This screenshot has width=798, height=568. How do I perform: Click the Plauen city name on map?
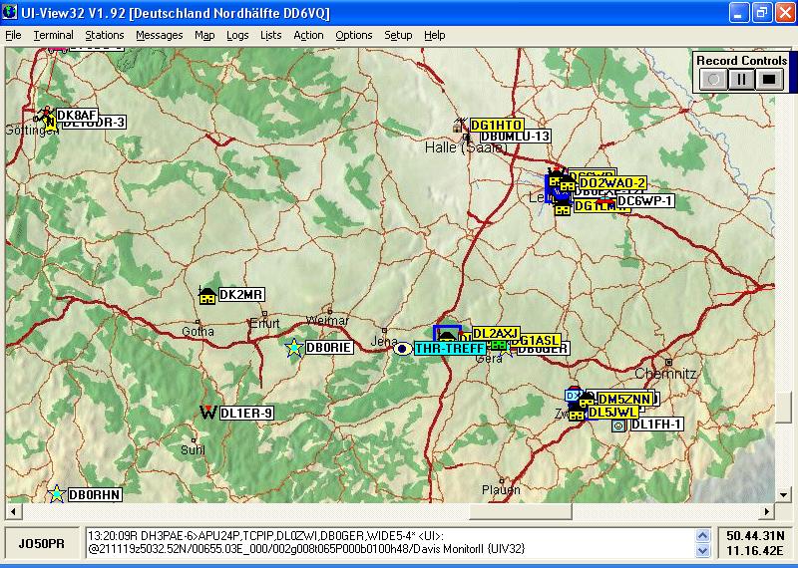point(501,489)
